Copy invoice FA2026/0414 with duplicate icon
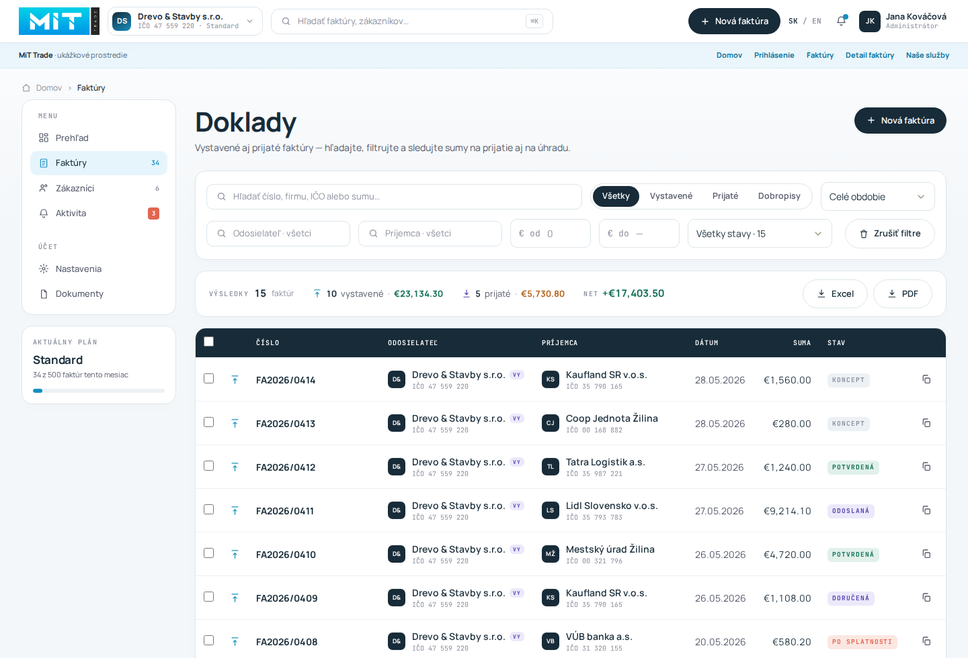This screenshot has width=968, height=658. (926, 379)
